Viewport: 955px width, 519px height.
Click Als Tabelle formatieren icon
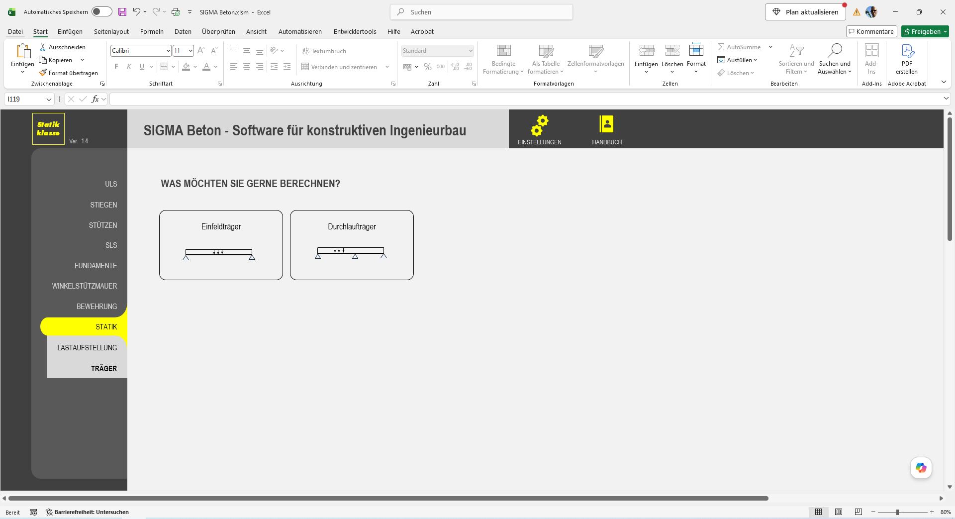[546, 50]
